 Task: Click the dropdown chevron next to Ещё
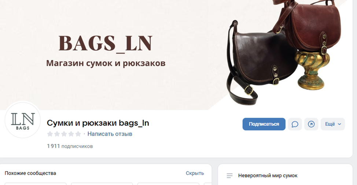coord(339,124)
